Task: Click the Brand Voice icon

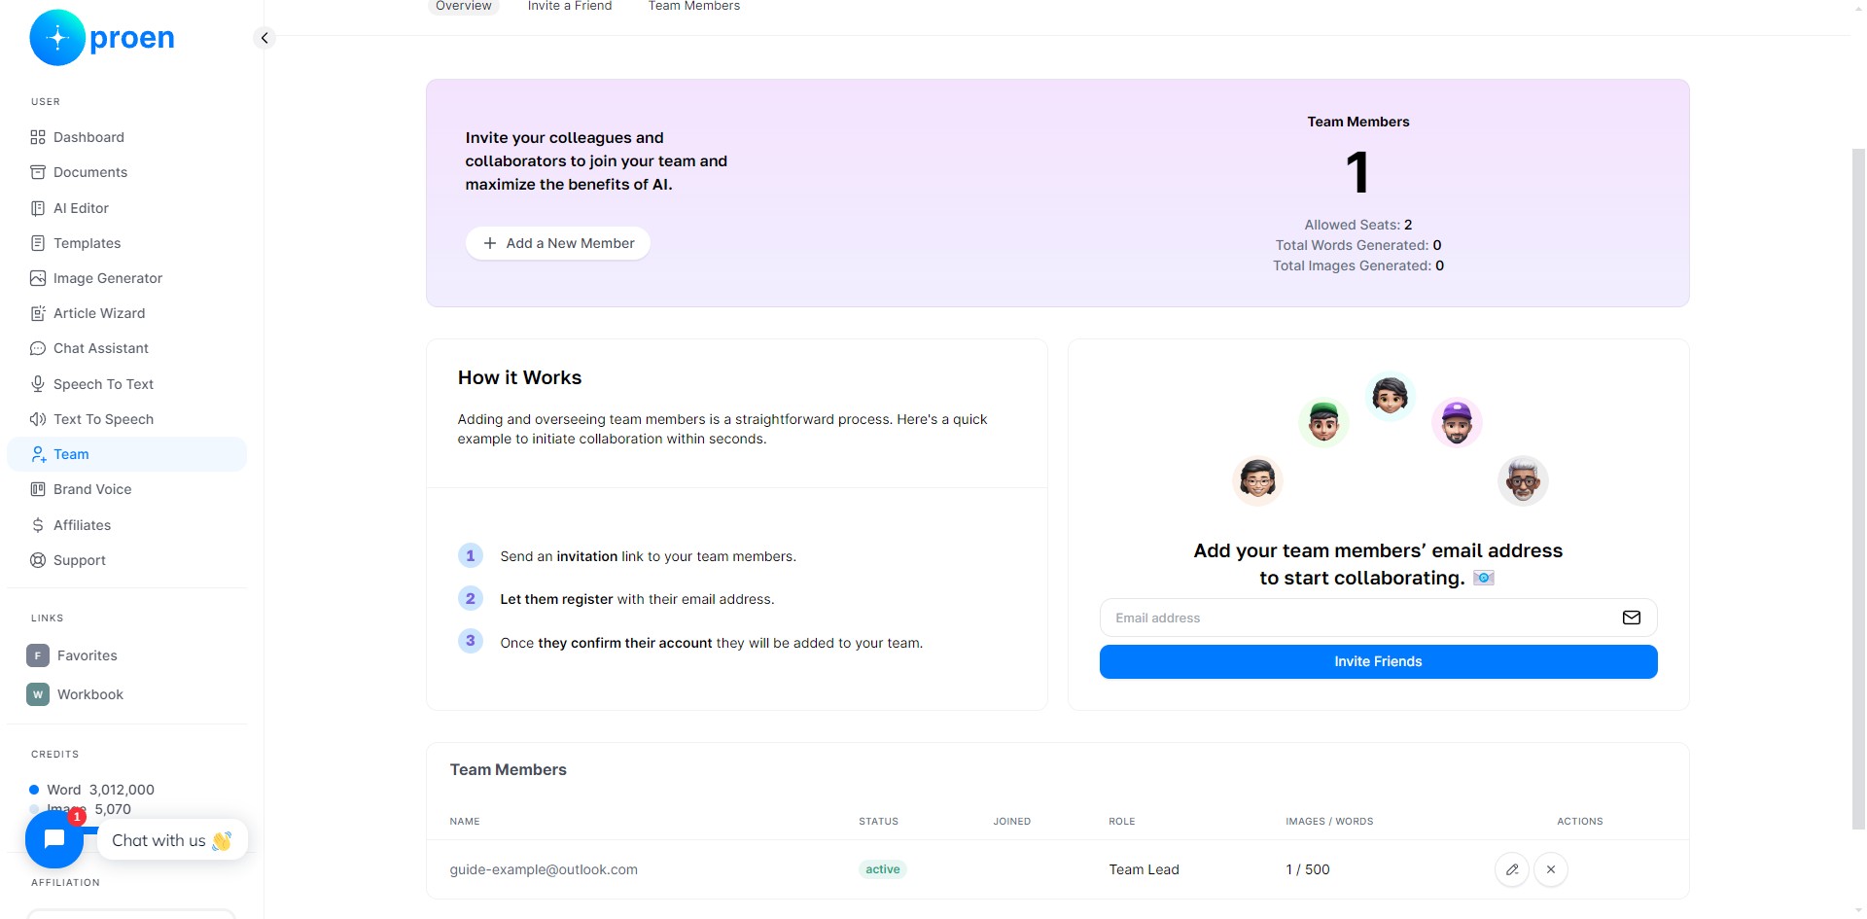Action: [x=38, y=489]
